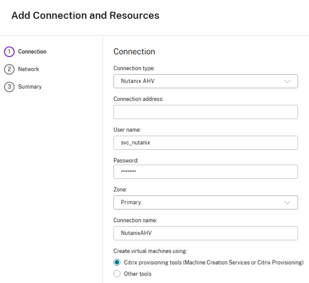309x283 pixels.
Task: Click the Connection section heading
Action: coord(134,52)
